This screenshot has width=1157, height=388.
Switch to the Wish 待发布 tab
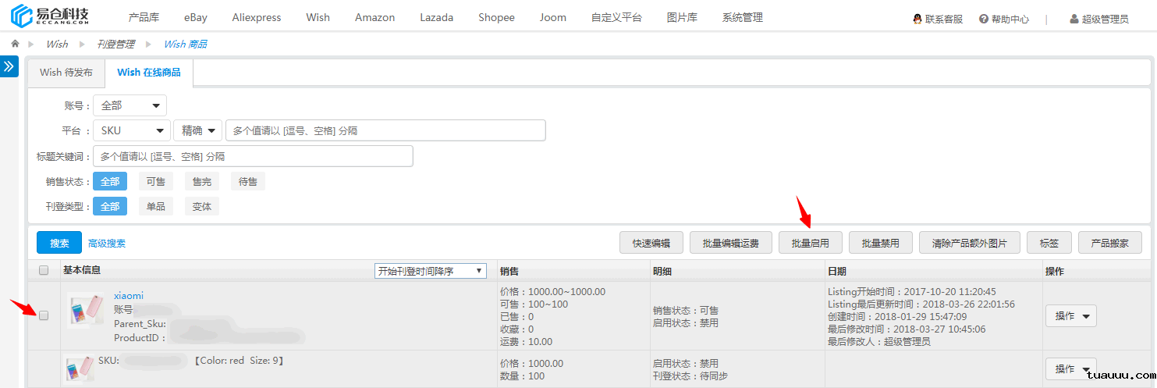click(x=66, y=73)
